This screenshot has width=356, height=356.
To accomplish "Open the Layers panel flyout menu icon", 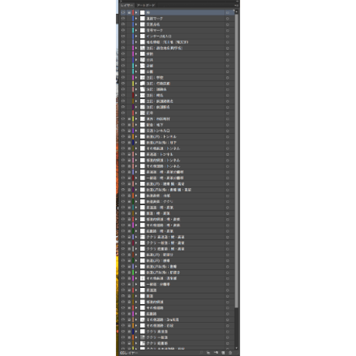I will (237, 5).
